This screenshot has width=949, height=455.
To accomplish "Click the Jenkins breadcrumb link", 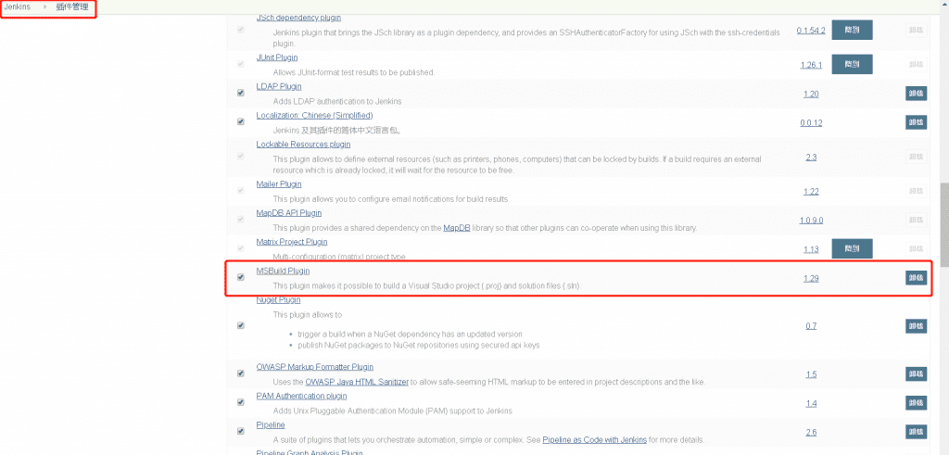I will (17, 6).
